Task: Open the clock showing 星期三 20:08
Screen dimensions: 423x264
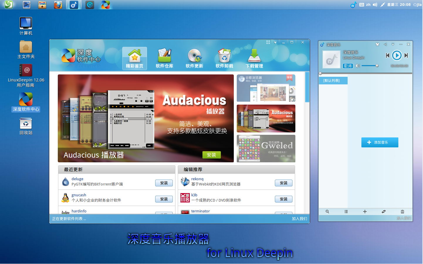Action: pyautogui.click(x=399, y=5)
